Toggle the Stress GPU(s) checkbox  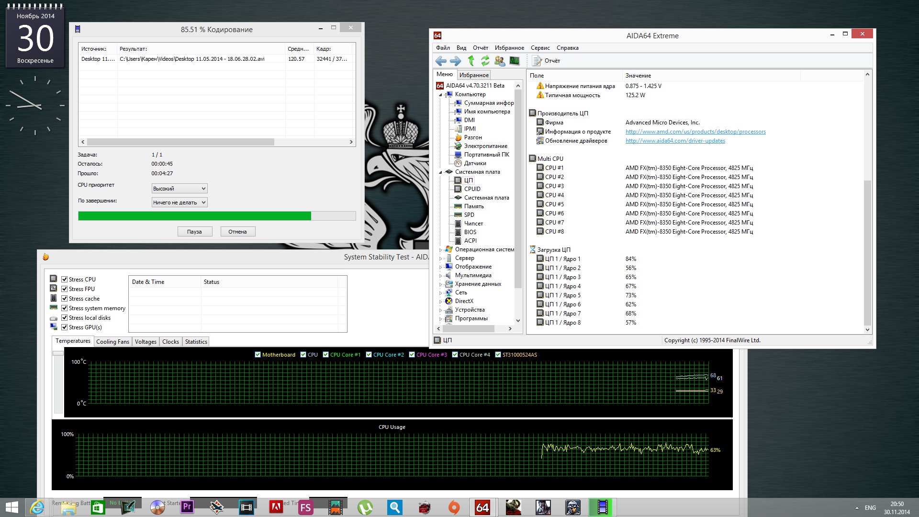tap(65, 327)
